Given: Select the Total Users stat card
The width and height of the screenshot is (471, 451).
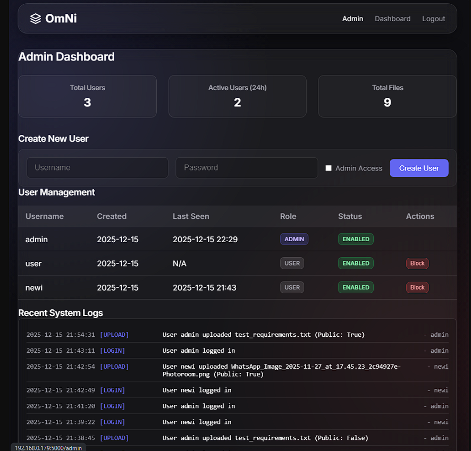Looking at the screenshot, I should click(x=87, y=96).
